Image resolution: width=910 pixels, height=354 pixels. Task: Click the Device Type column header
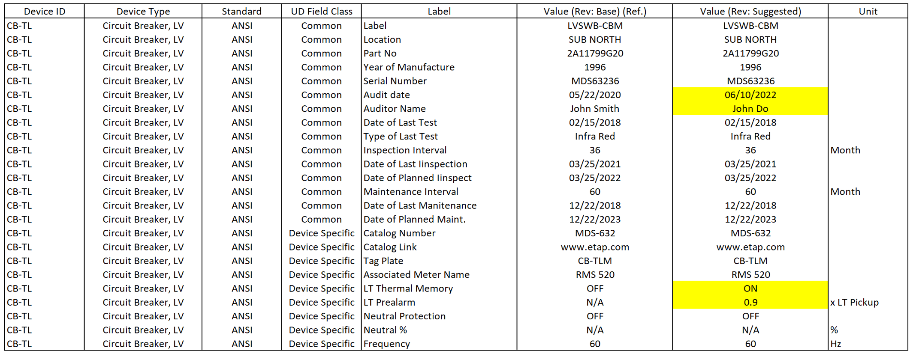[x=143, y=12]
